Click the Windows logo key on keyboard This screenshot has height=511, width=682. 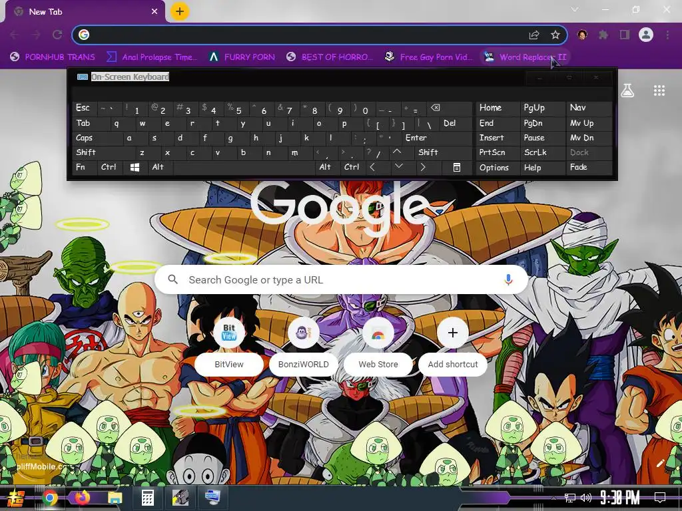(x=135, y=167)
